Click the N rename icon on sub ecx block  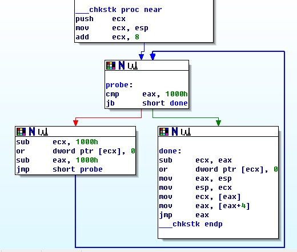[x=32, y=132]
